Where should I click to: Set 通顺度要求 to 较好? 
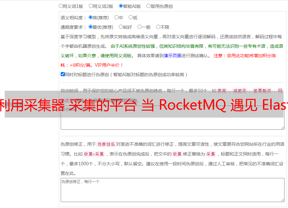click(x=121, y=27)
